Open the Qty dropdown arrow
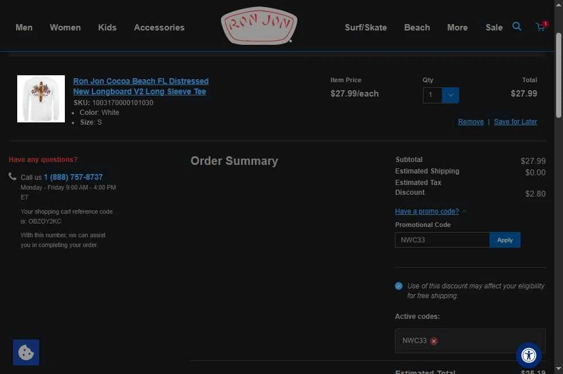The width and height of the screenshot is (563, 374). pos(451,95)
